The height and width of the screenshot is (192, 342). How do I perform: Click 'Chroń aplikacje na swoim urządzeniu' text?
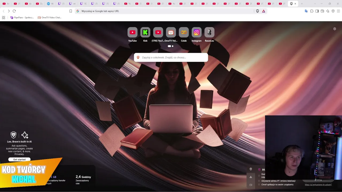coord(277,185)
